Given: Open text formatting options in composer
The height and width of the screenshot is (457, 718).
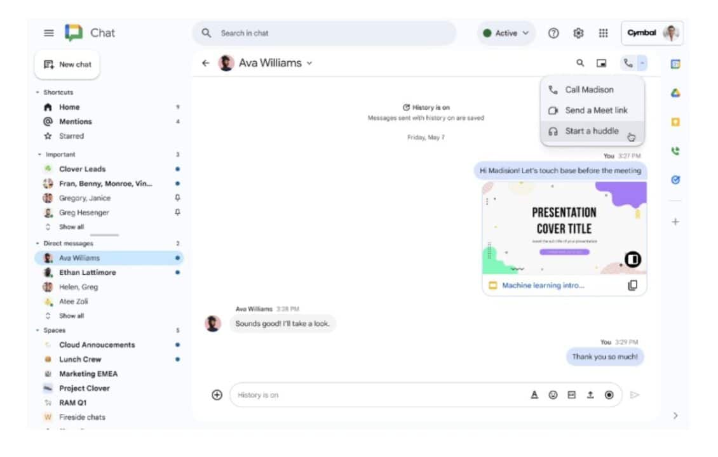Looking at the screenshot, I should pos(534,395).
